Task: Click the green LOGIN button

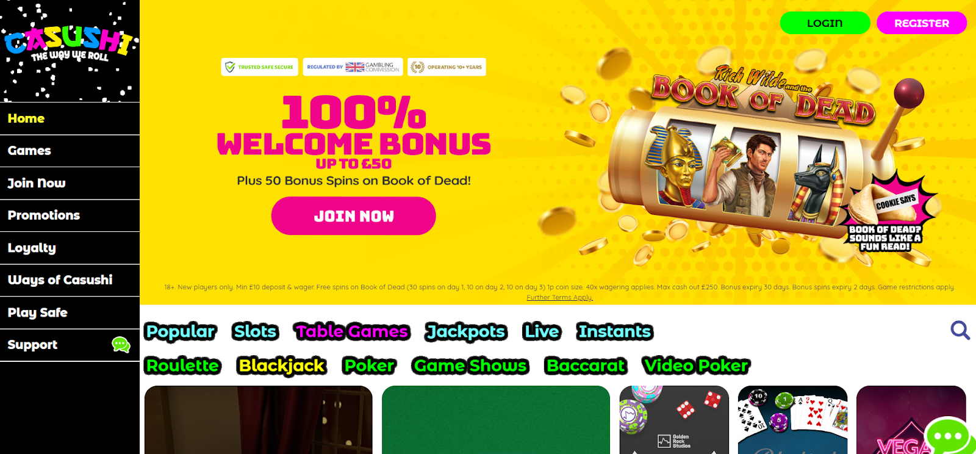Action: tap(825, 23)
